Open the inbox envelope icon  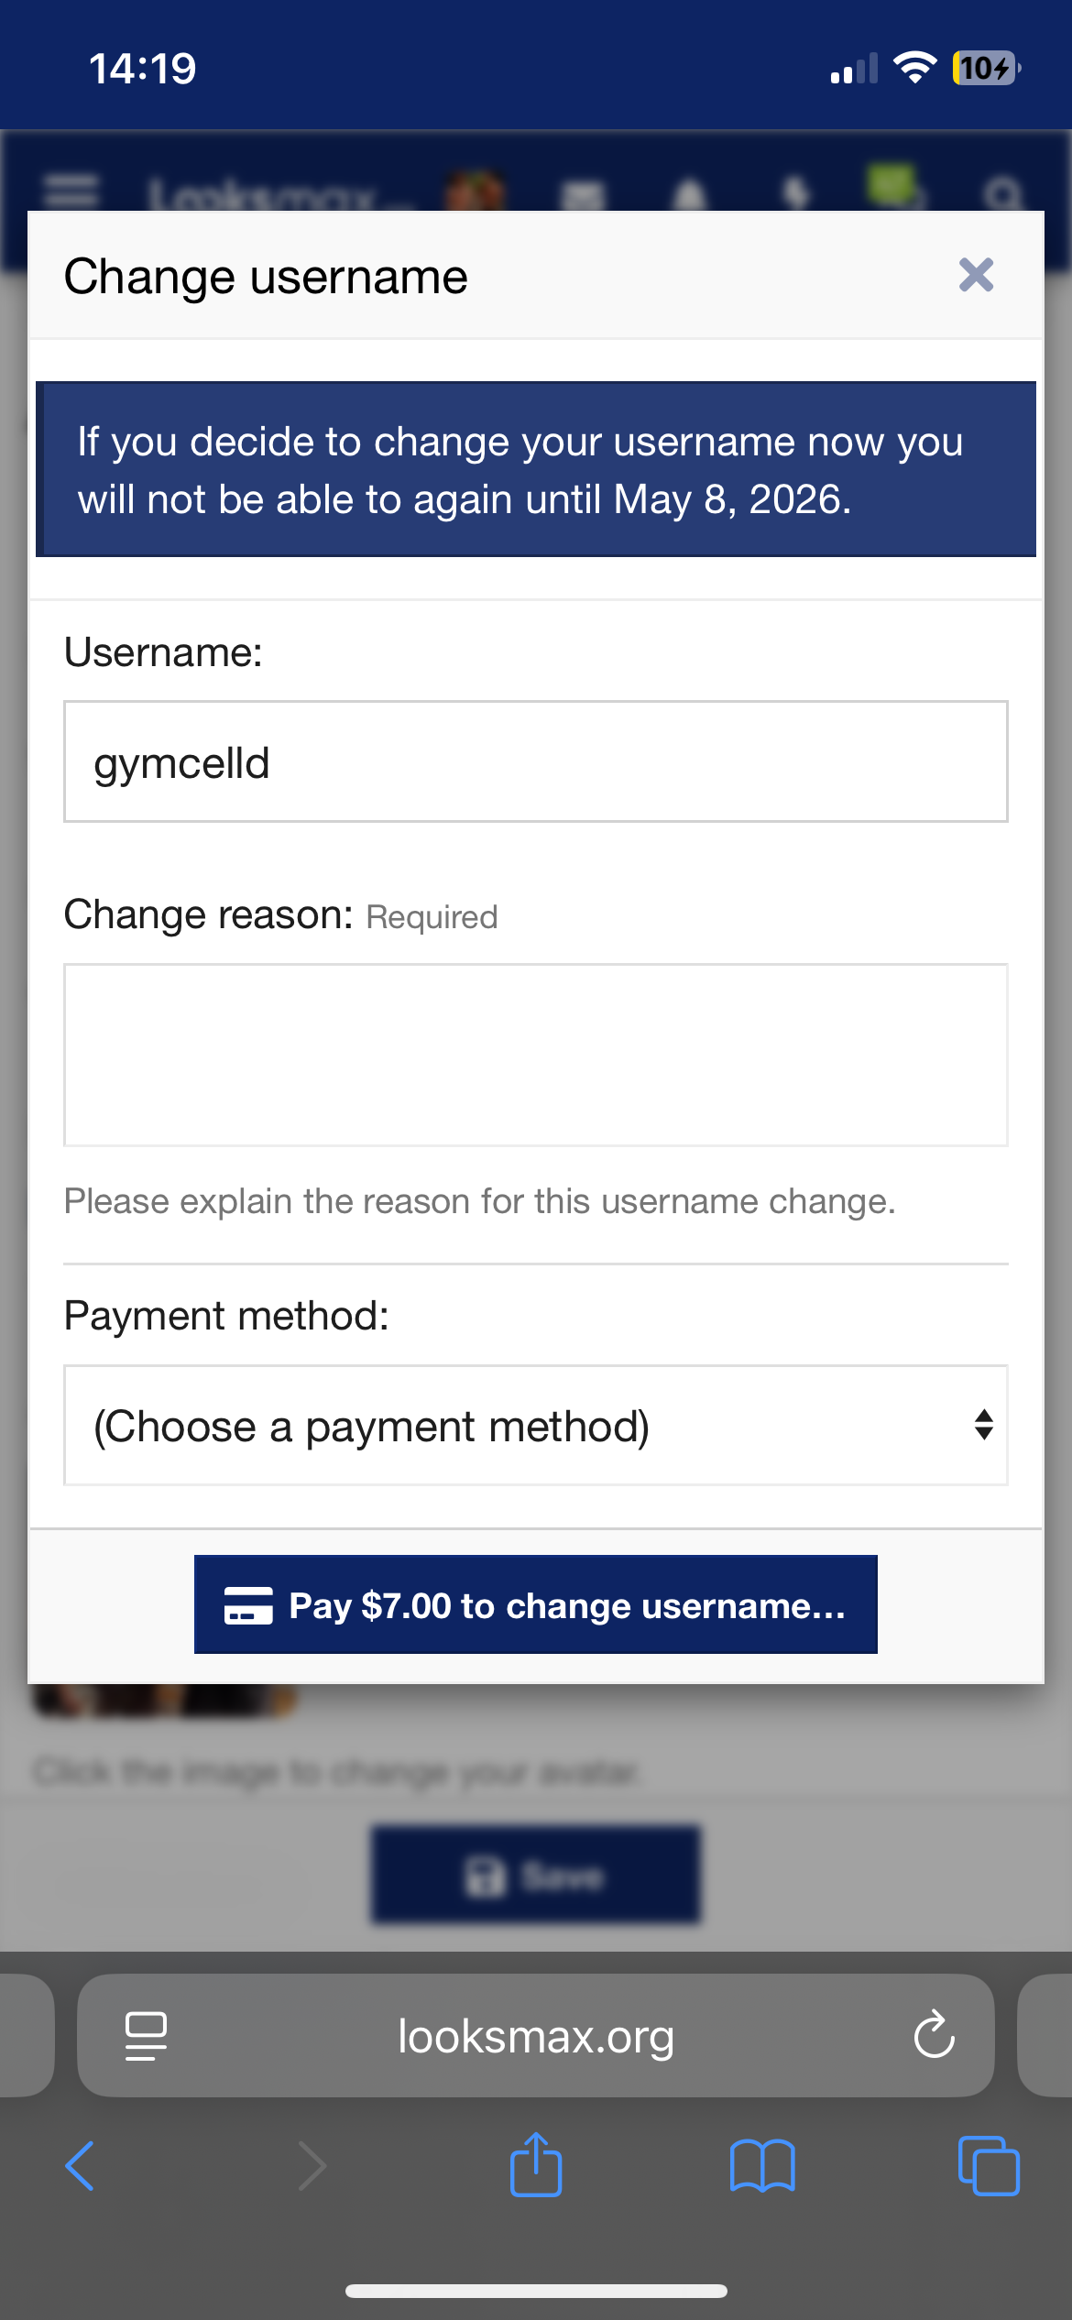(x=583, y=193)
